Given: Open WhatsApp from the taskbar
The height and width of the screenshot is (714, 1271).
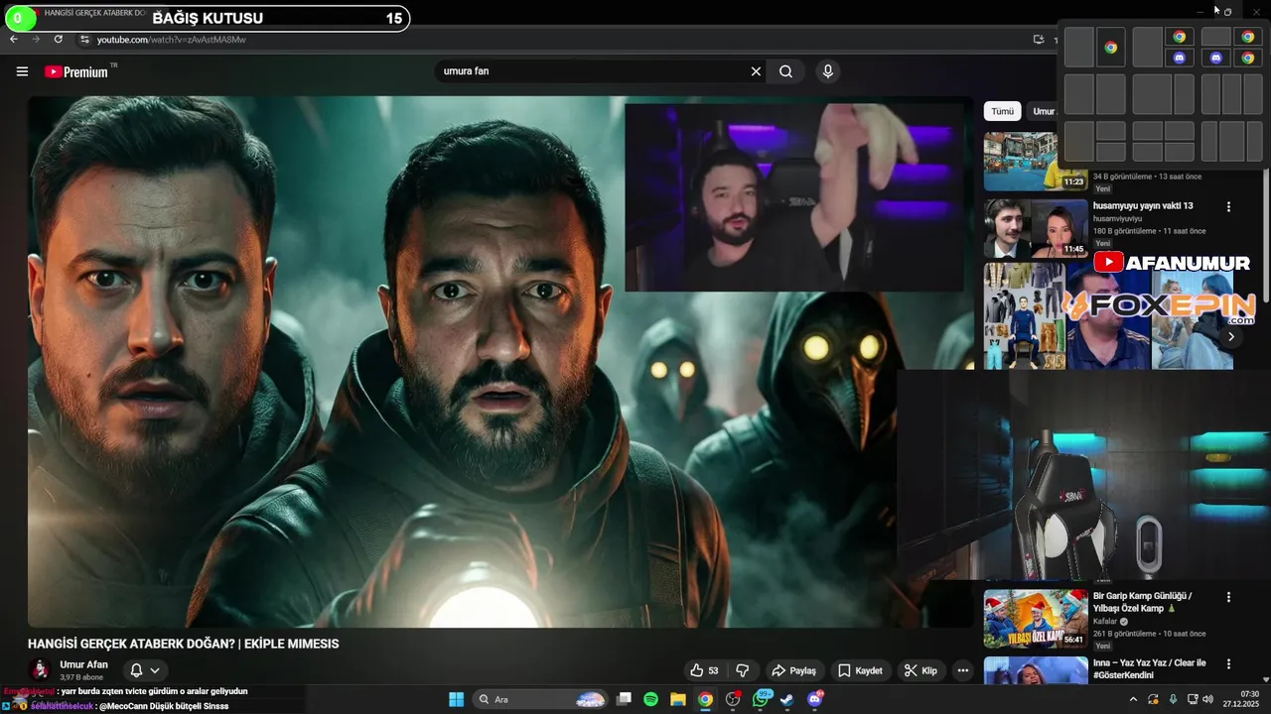Looking at the screenshot, I should [x=761, y=699].
